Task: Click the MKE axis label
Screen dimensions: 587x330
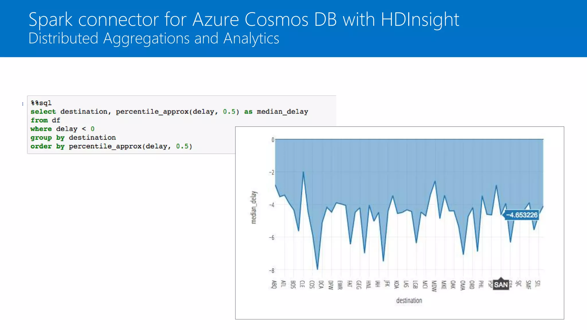Action: coord(444,285)
